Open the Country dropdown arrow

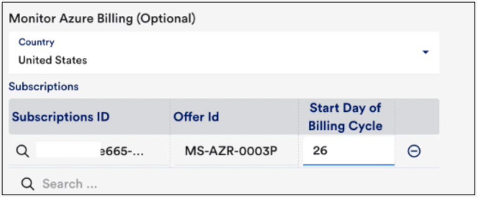point(426,52)
